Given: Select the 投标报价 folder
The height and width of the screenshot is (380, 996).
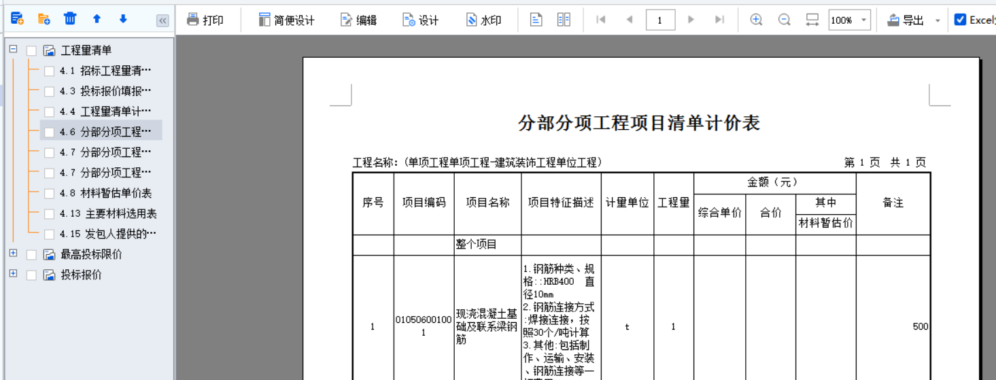Looking at the screenshot, I should coord(82,275).
